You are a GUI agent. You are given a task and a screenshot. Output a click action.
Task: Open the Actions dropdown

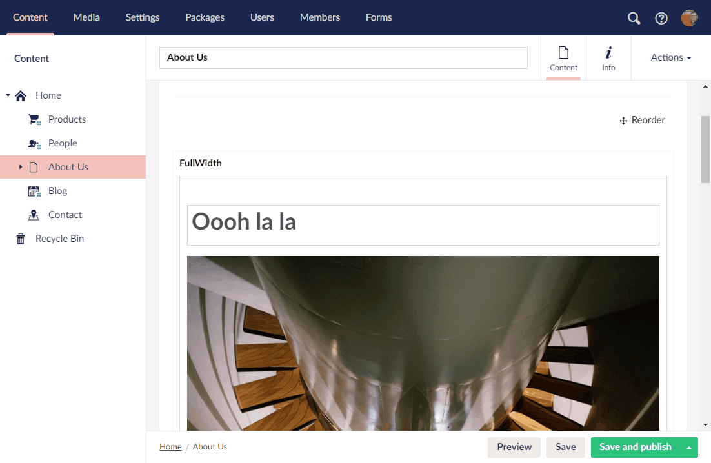671,57
